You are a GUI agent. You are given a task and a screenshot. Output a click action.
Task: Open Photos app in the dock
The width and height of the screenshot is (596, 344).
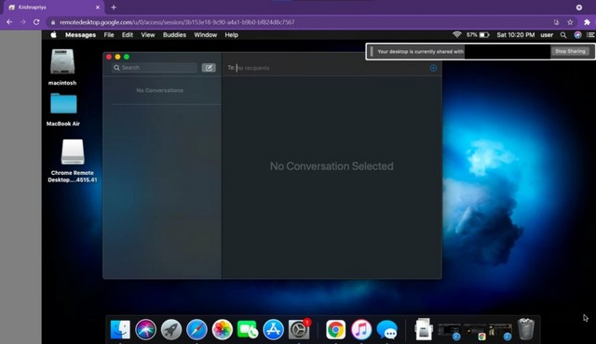point(222,329)
